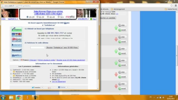Open the Windows Start menu
The image size is (178, 100).
[x=3, y=97]
